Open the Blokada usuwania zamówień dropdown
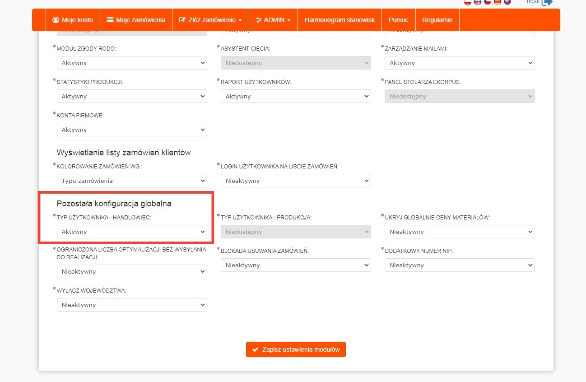The width and height of the screenshot is (586, 382). (x=296, y=265)
